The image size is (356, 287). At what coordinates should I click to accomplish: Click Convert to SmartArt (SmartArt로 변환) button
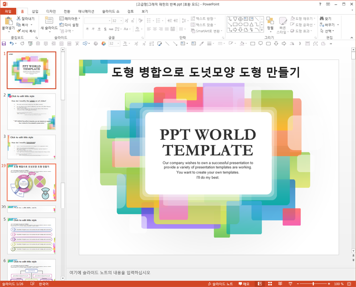click(x=207, y=31)
